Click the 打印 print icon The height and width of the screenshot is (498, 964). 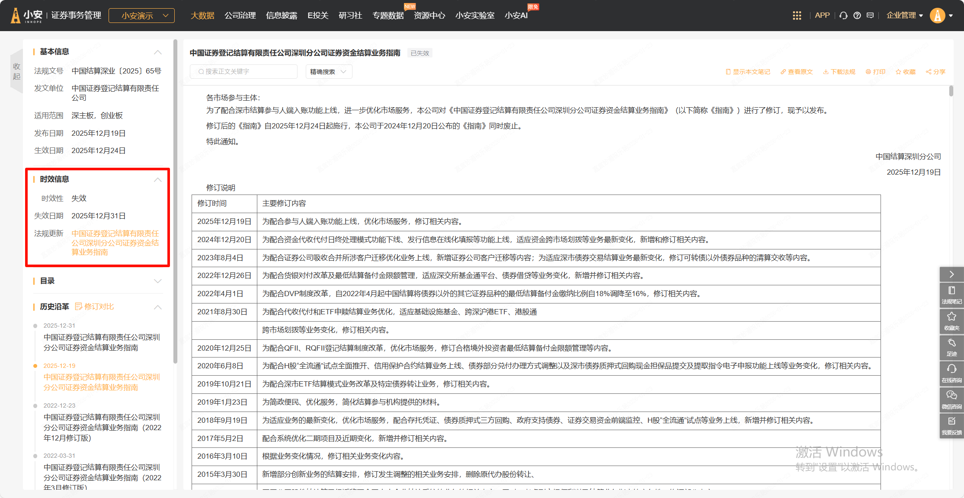point(875,72)
